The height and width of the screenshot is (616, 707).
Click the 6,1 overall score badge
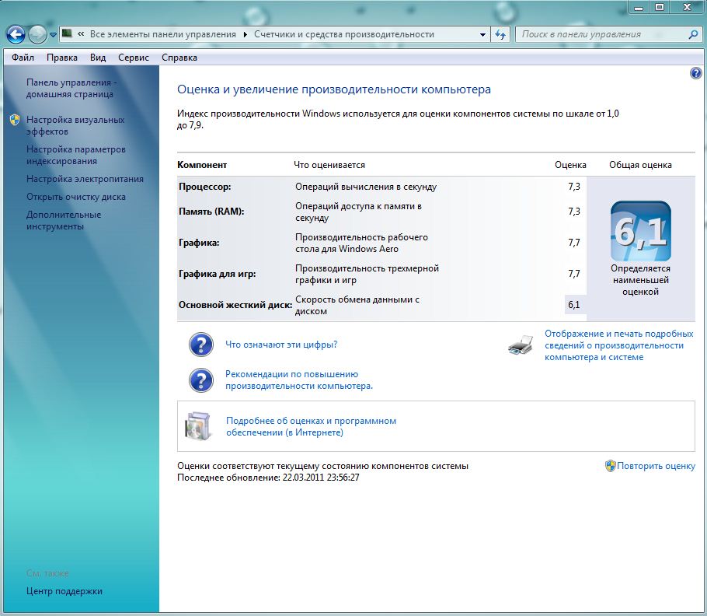click(641, 231)
